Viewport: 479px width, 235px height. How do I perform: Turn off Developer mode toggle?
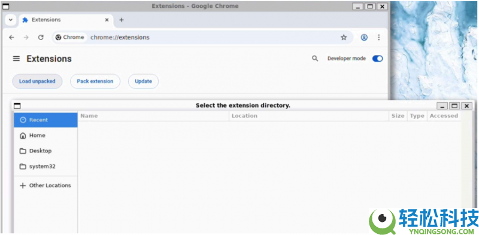tap(378, 59)
